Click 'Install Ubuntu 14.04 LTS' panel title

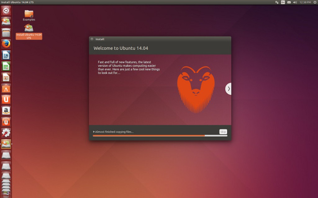click(x=17, y=2)
